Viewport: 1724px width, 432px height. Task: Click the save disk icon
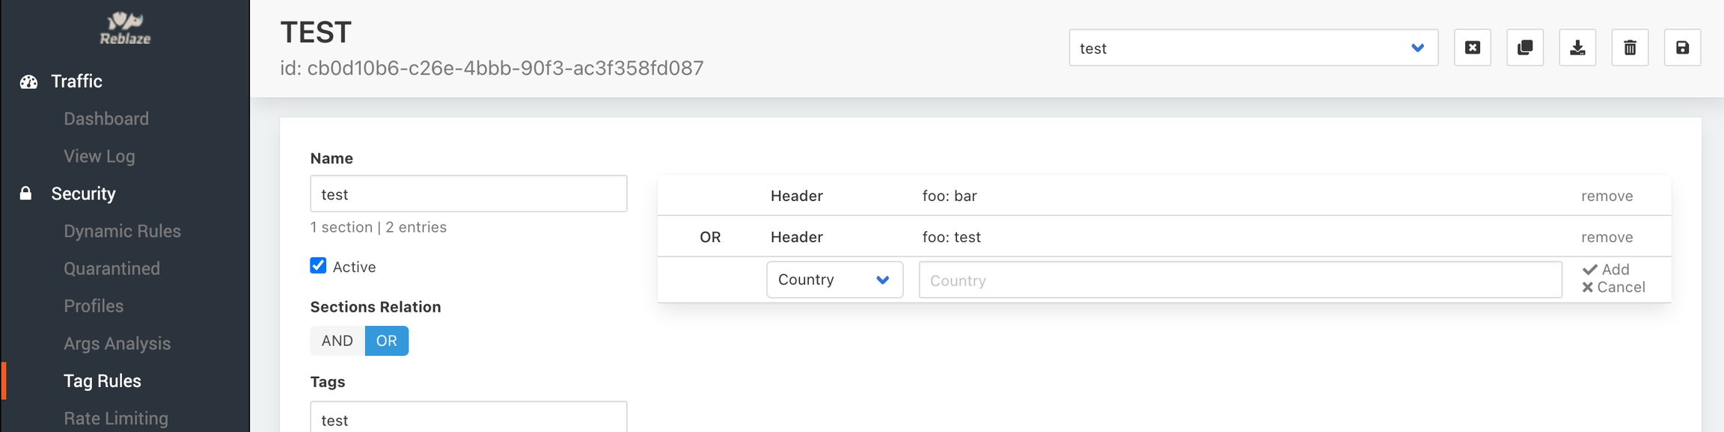pos(1682,48)
